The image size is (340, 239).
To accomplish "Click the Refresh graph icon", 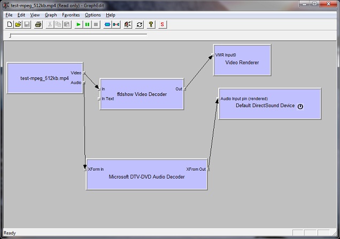I will coord(139,25).
